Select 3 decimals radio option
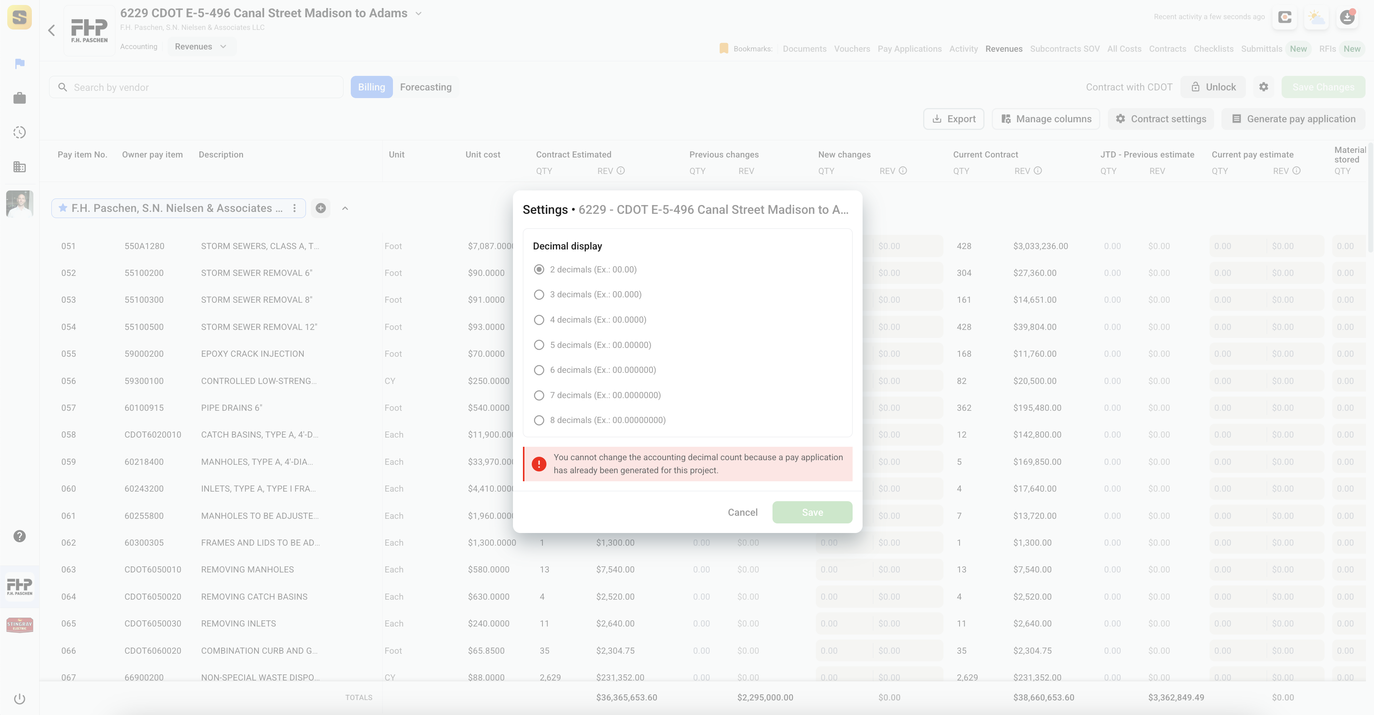The image size is (1374, 715). click(539, 295)
